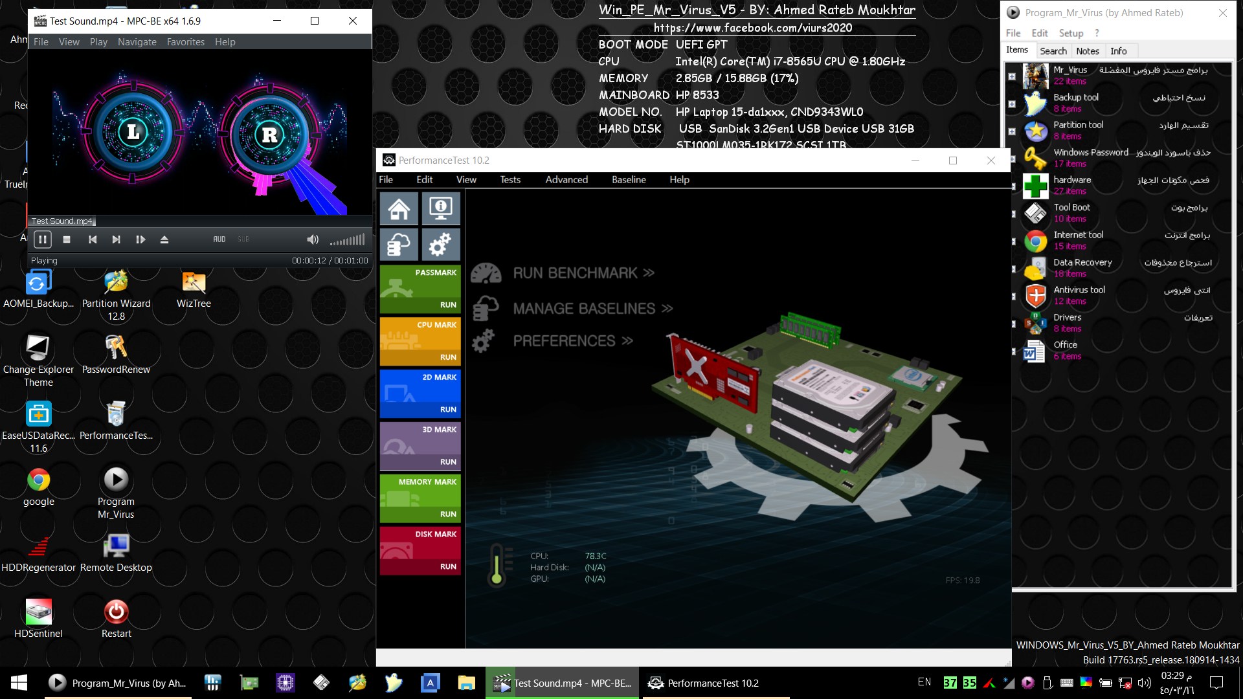Launch HDSentinel desktop icon
Viewport: 1243px width, 699px height.
click(38, 619)
